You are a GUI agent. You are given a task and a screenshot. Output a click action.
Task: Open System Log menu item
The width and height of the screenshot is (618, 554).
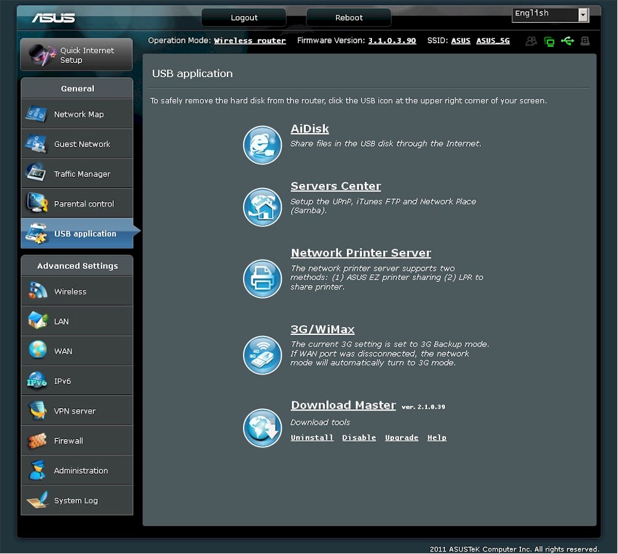(77, 500)
